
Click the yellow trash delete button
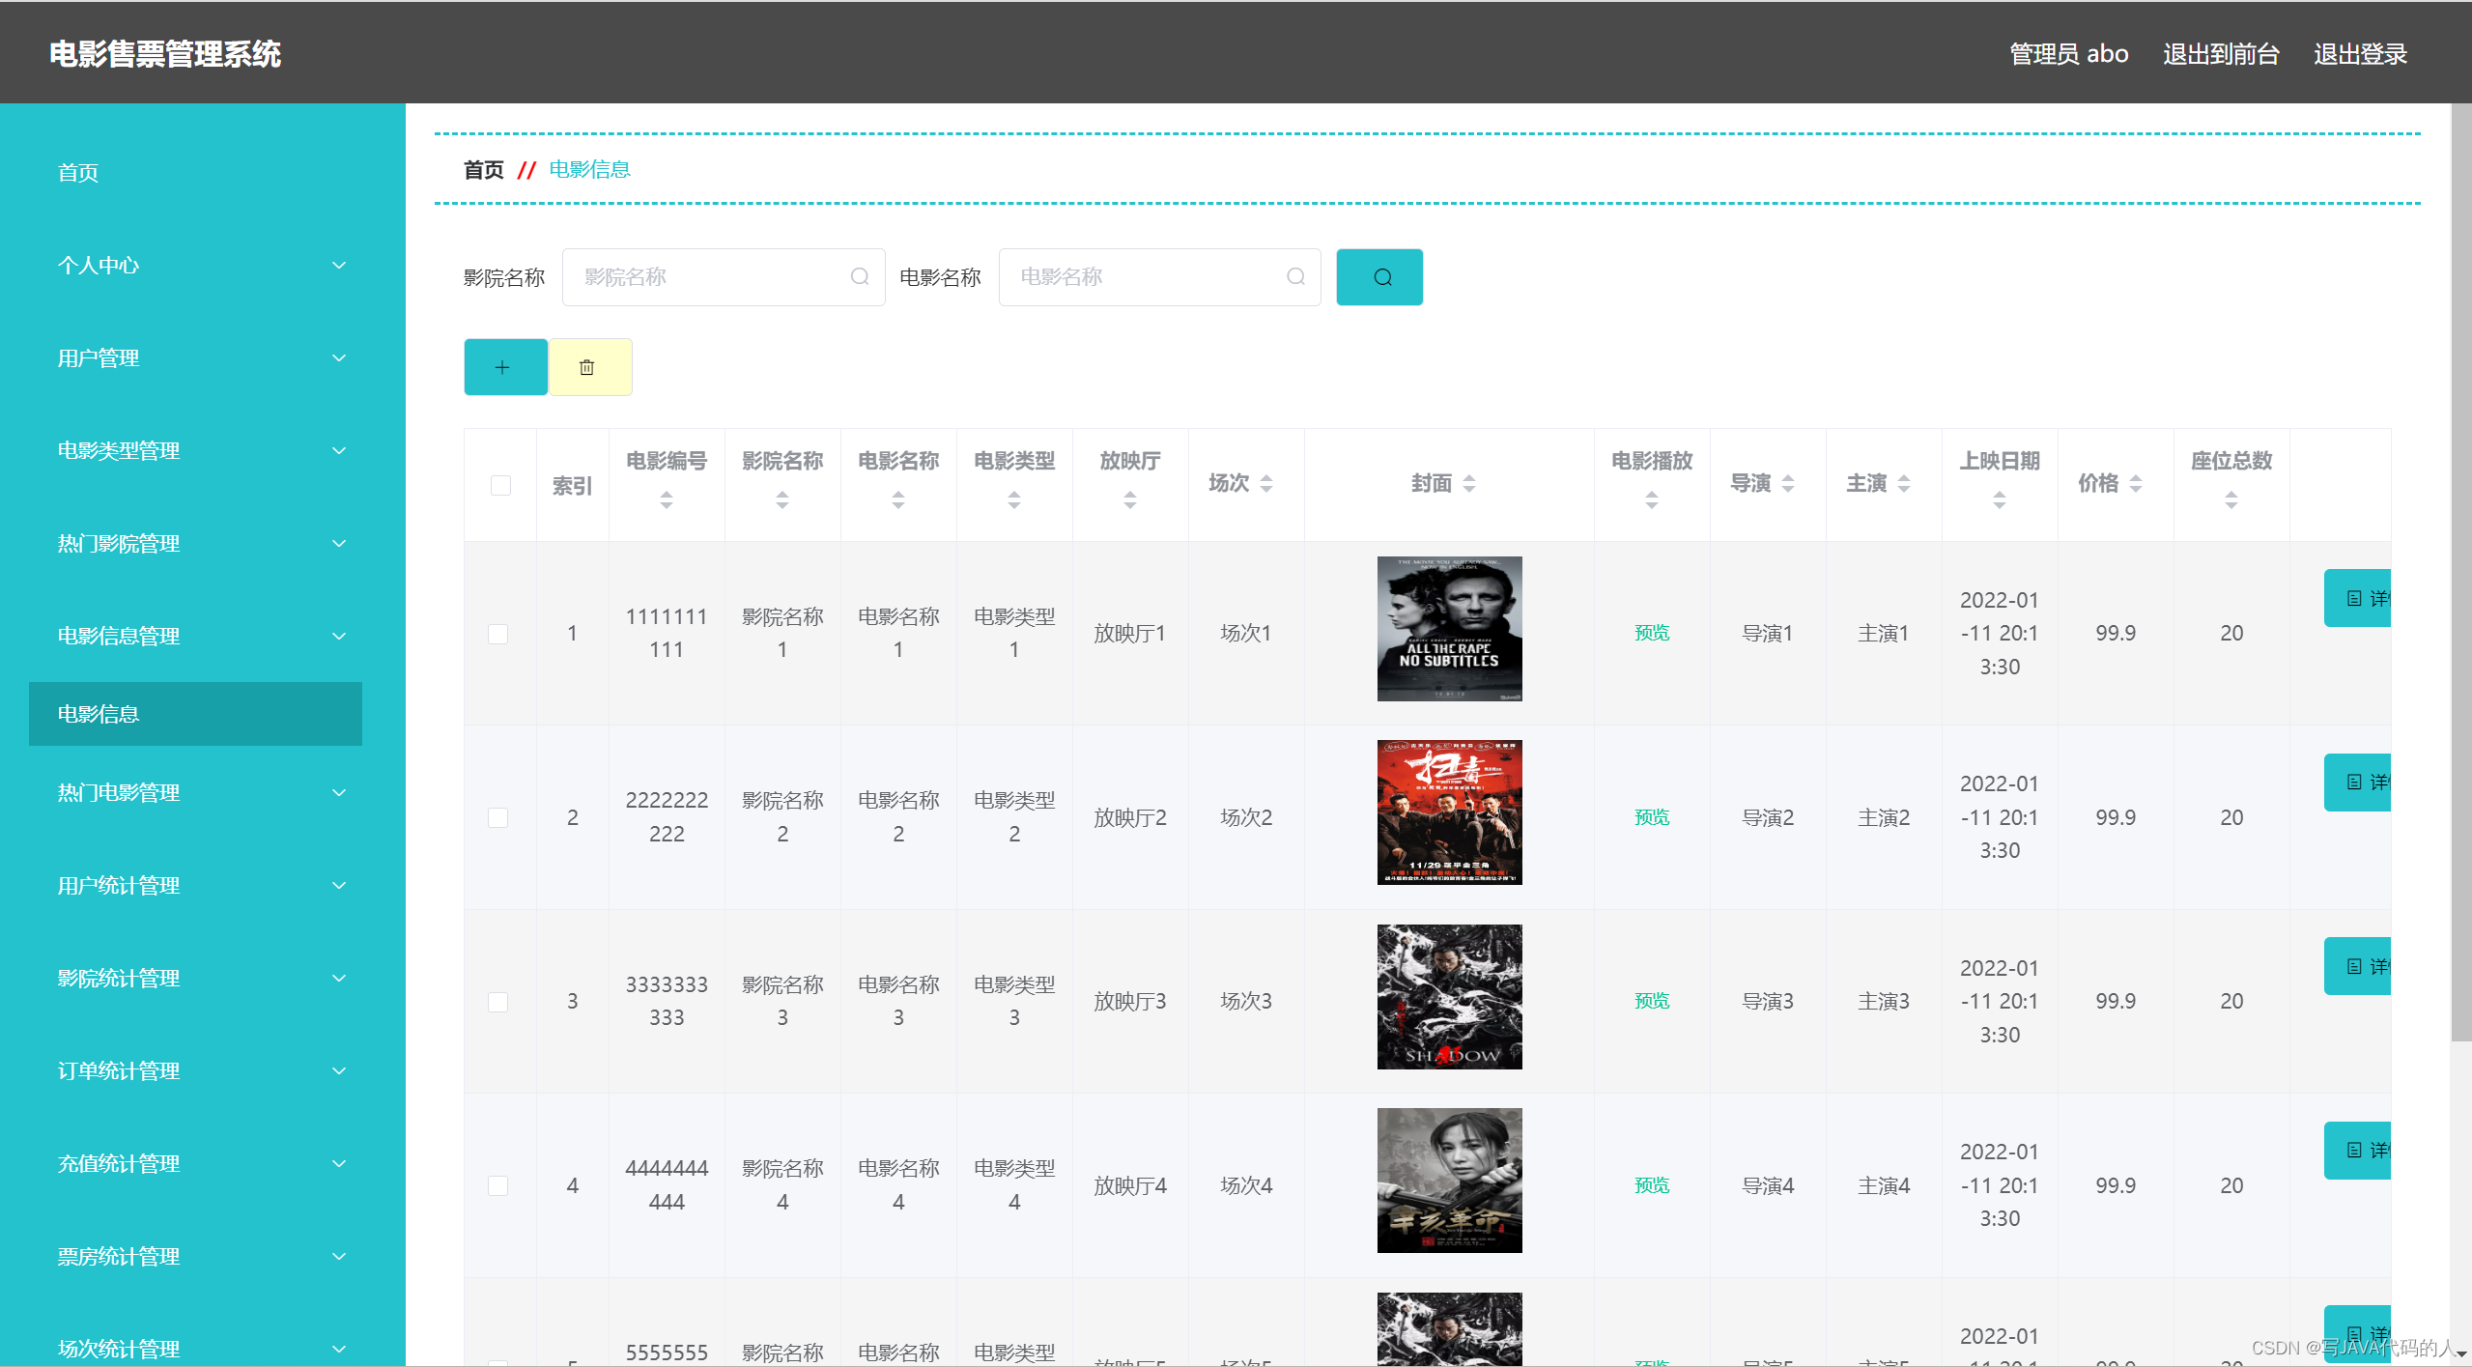point(590,367)
